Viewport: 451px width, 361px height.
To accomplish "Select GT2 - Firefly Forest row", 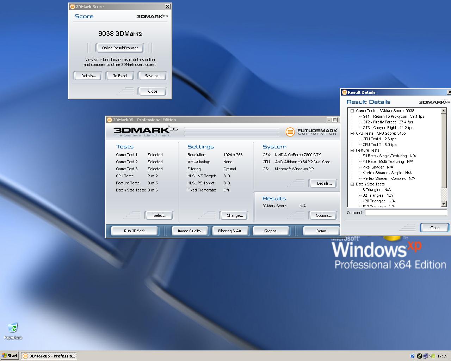I will coord(388,122).
